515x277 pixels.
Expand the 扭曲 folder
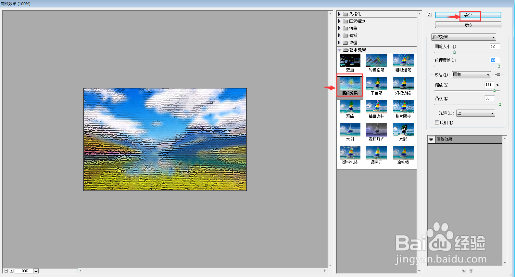click(x=339, y=28)
